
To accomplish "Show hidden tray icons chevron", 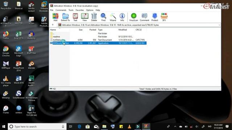I will tap(175, 126).
